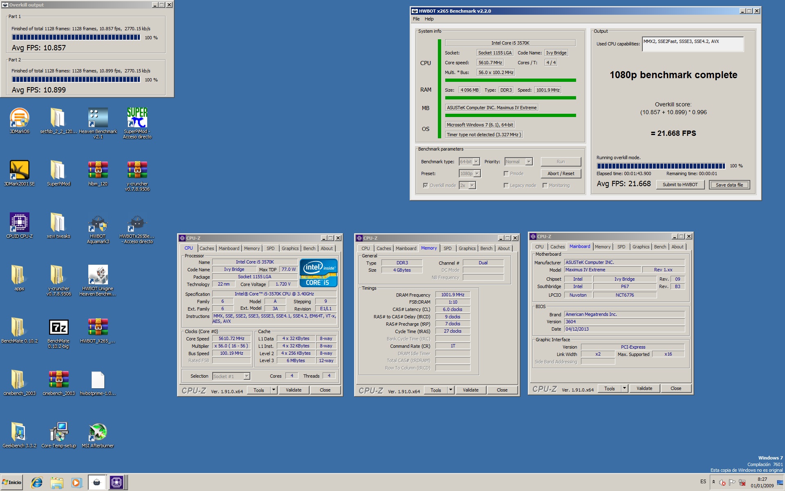The width and height of the screenshot is (785, 491).
Task: Launch the Heaven Benchmark v2.1 shortcut
Action: [98, 118]
